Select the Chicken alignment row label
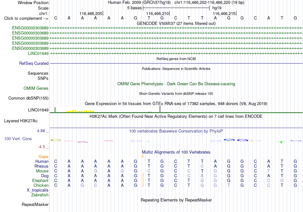The image size is (303, 212). 41,185
